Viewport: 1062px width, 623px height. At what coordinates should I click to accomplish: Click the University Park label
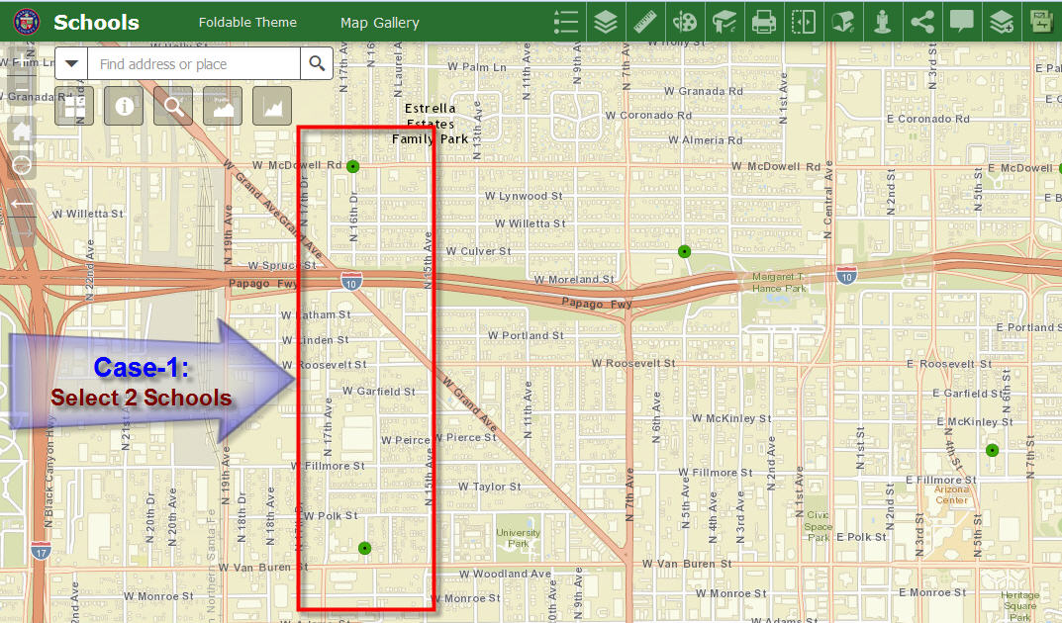518,538
